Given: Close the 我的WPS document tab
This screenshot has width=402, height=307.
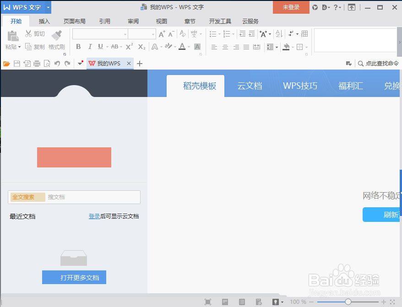Looking at the screenshot, I should [x=129, y=63].
